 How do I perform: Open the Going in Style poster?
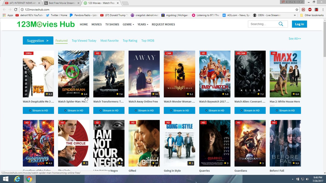(x=179, y=143)
